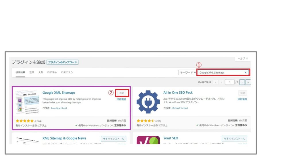The image size is (294, 165).
Task: Go to last results page
Action: [x=248, y=82]
